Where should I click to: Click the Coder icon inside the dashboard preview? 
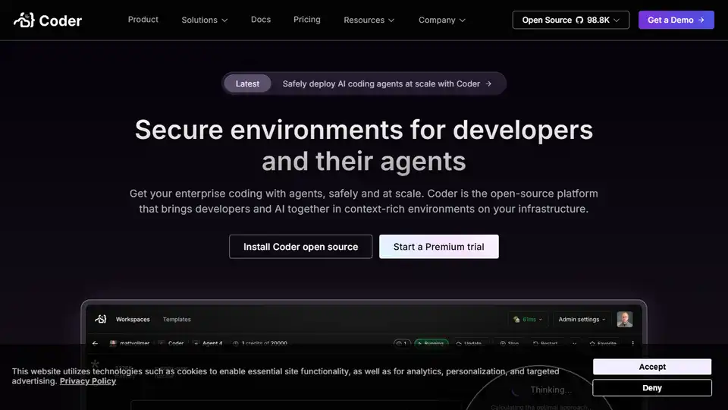coord(101,319)
